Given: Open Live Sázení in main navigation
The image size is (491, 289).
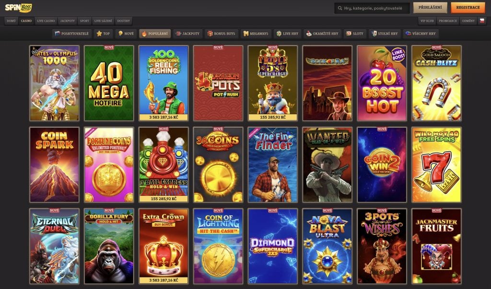Looking at the screenshot, I should (x=103, y=21).
